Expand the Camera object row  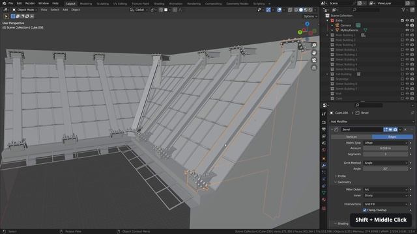[332, 25]
